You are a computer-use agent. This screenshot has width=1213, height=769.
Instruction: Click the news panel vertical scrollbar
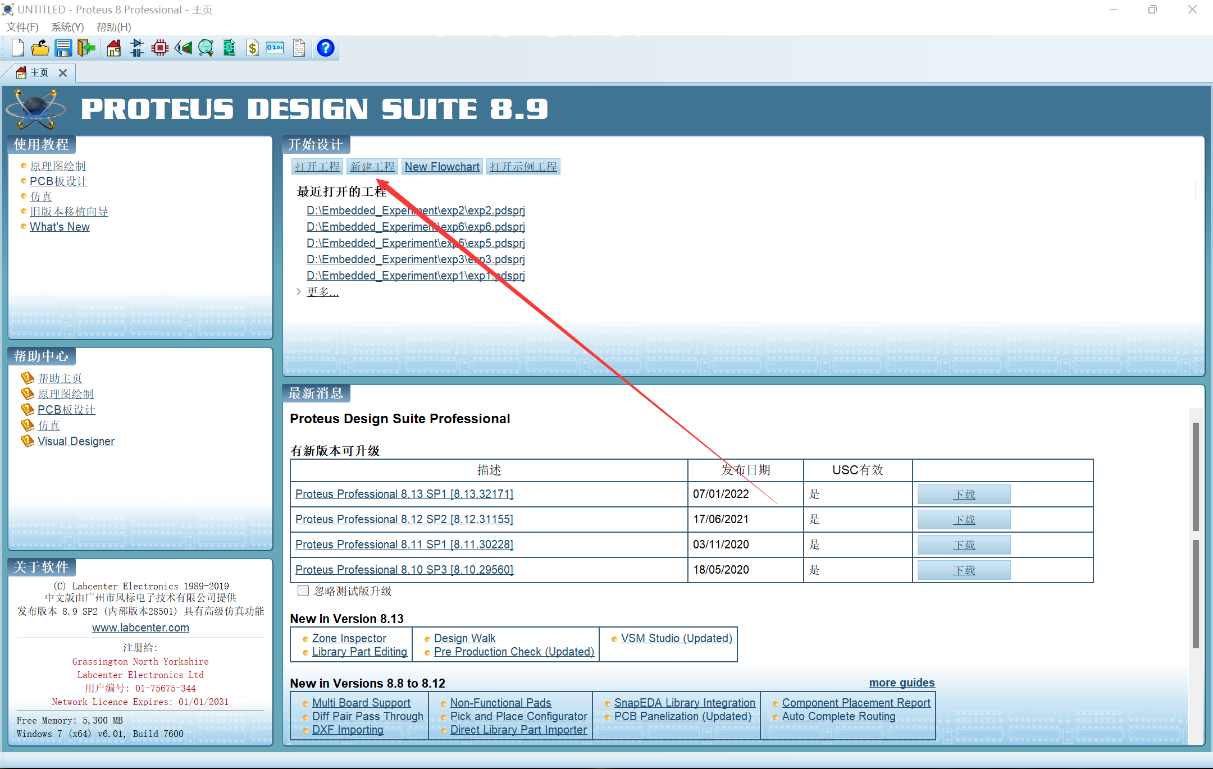1196,476
